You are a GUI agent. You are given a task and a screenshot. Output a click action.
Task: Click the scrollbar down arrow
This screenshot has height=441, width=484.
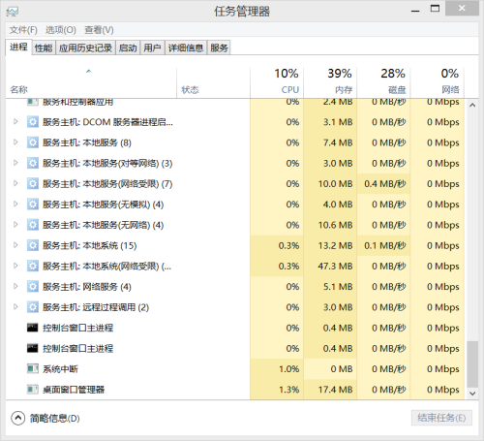(x=472, y=394)
